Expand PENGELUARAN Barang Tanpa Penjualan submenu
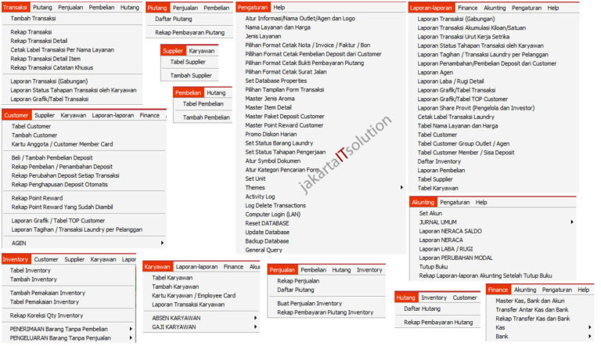Image resolution: width=601 pixels, height=350 pixels. point(131,338)
